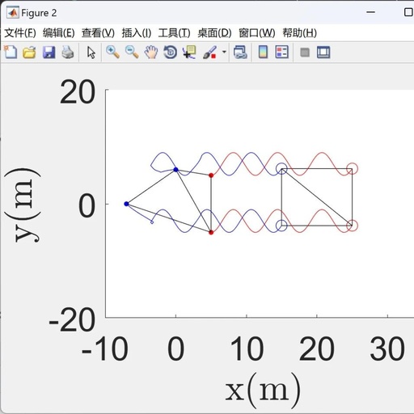The image size is (414, 414).
Task: Insert Legend using toolbar icon
Action: (x=282, y=52)
